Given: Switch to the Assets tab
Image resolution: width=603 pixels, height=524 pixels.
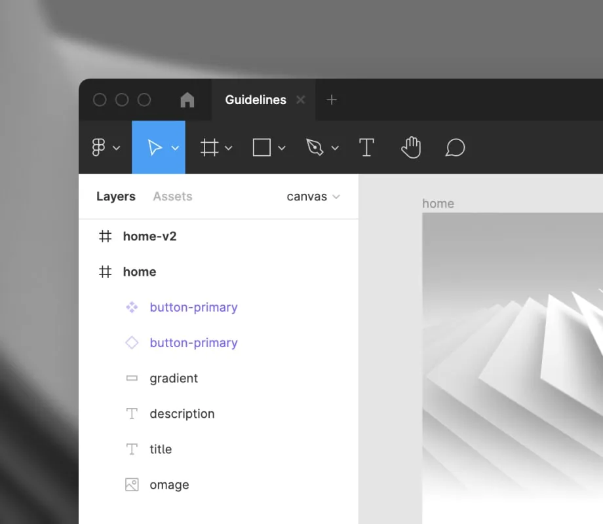Looking at the screenshot, I should coord(172,196).
